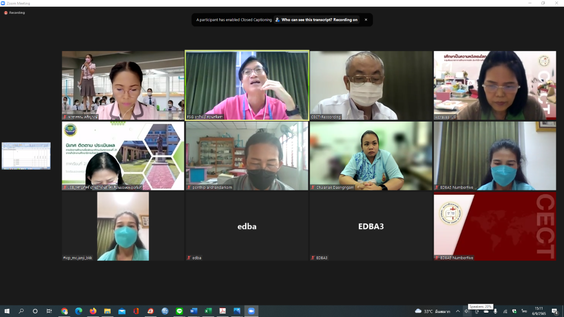The height and width of the screenshot is (317, 564).
Task: Click the '#icp_mc.janji_bkk' name label
Action: point(78,258)
